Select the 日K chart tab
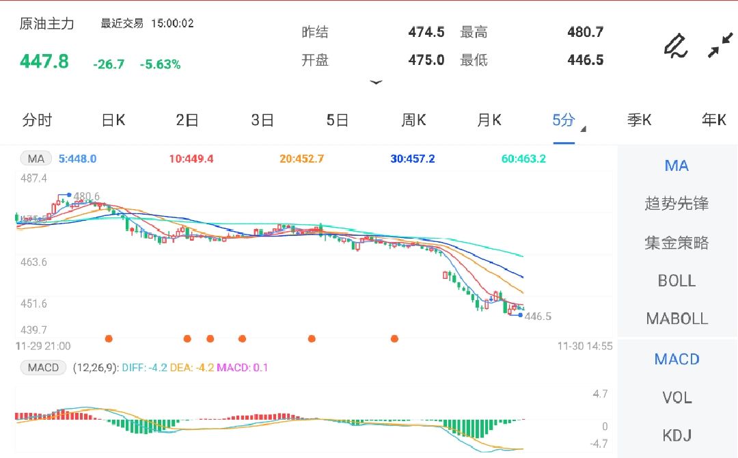738x458 pixels. click(x=113, y=121)
